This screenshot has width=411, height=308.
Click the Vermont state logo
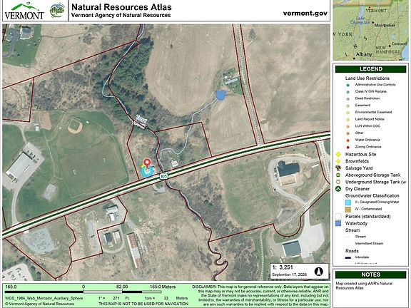24,11
